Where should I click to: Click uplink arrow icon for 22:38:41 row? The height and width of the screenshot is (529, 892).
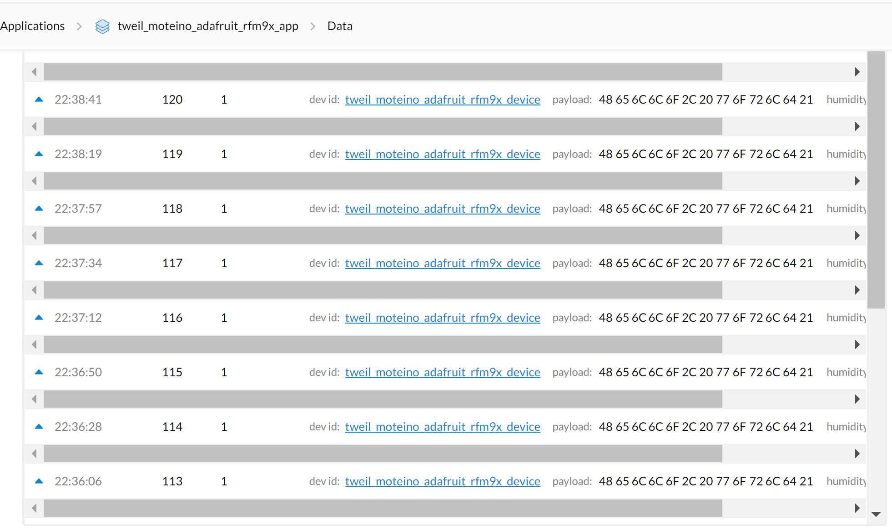39,100
